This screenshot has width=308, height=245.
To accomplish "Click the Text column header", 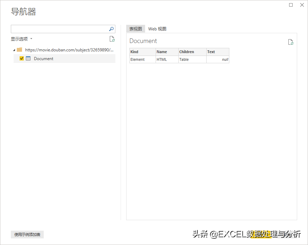I will click(218, 52).
